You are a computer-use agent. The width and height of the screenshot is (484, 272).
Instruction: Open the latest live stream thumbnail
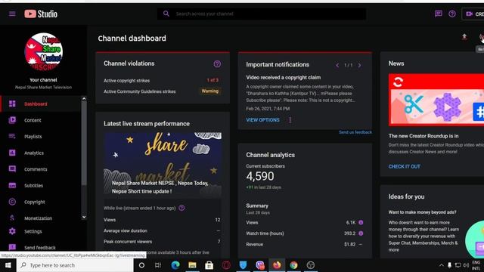[163, 165]
